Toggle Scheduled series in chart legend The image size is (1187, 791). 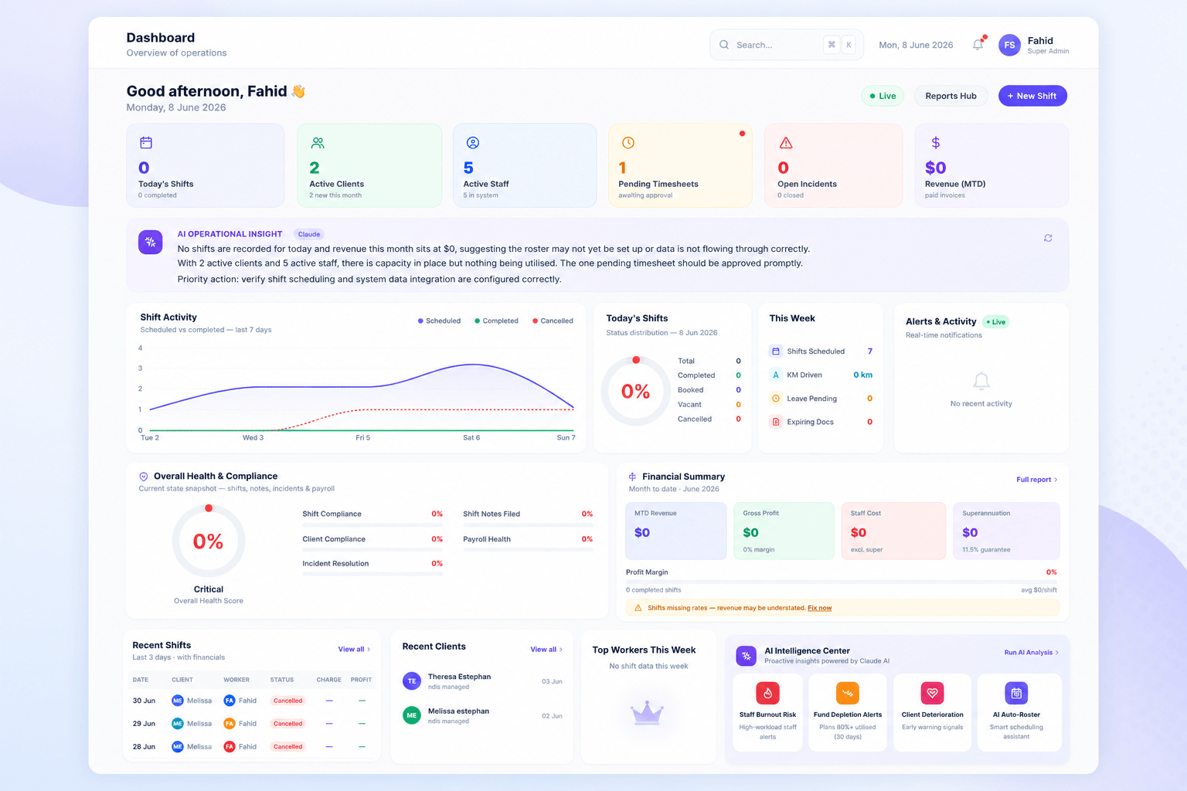(x=439, y=321)
